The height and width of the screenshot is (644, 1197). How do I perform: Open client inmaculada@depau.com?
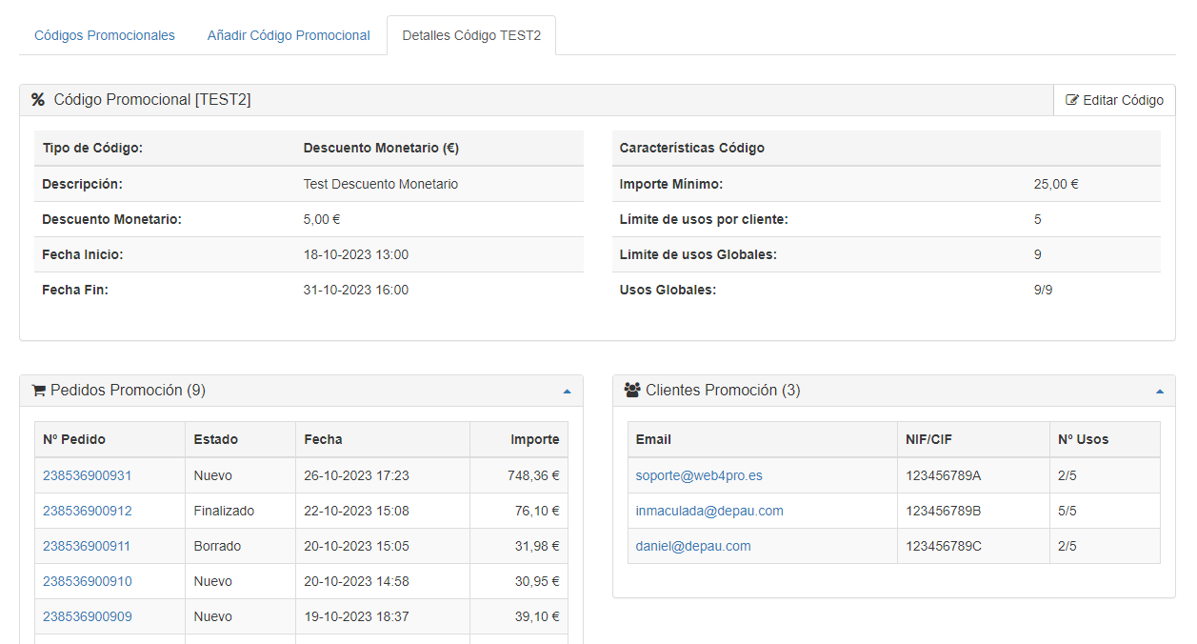709,511
